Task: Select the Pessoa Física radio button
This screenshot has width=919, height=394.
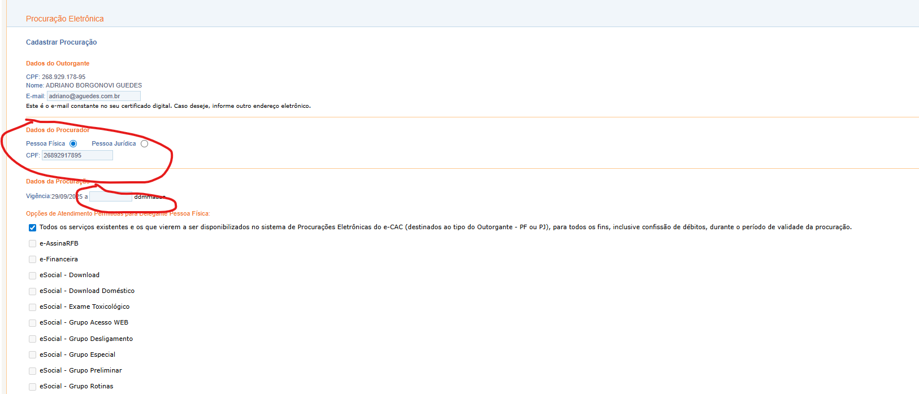Action: click(73, 144)
